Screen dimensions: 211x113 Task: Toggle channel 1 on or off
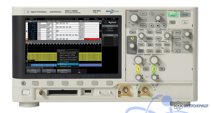pos(137,69)
